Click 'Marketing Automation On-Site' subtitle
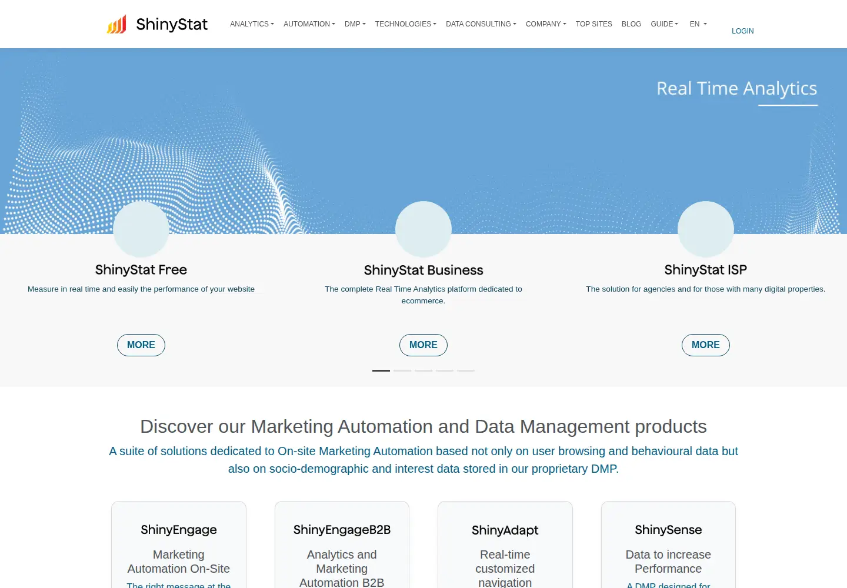Image resolution: width=847 pixels, height=588 pixels. tap(179, 562)
